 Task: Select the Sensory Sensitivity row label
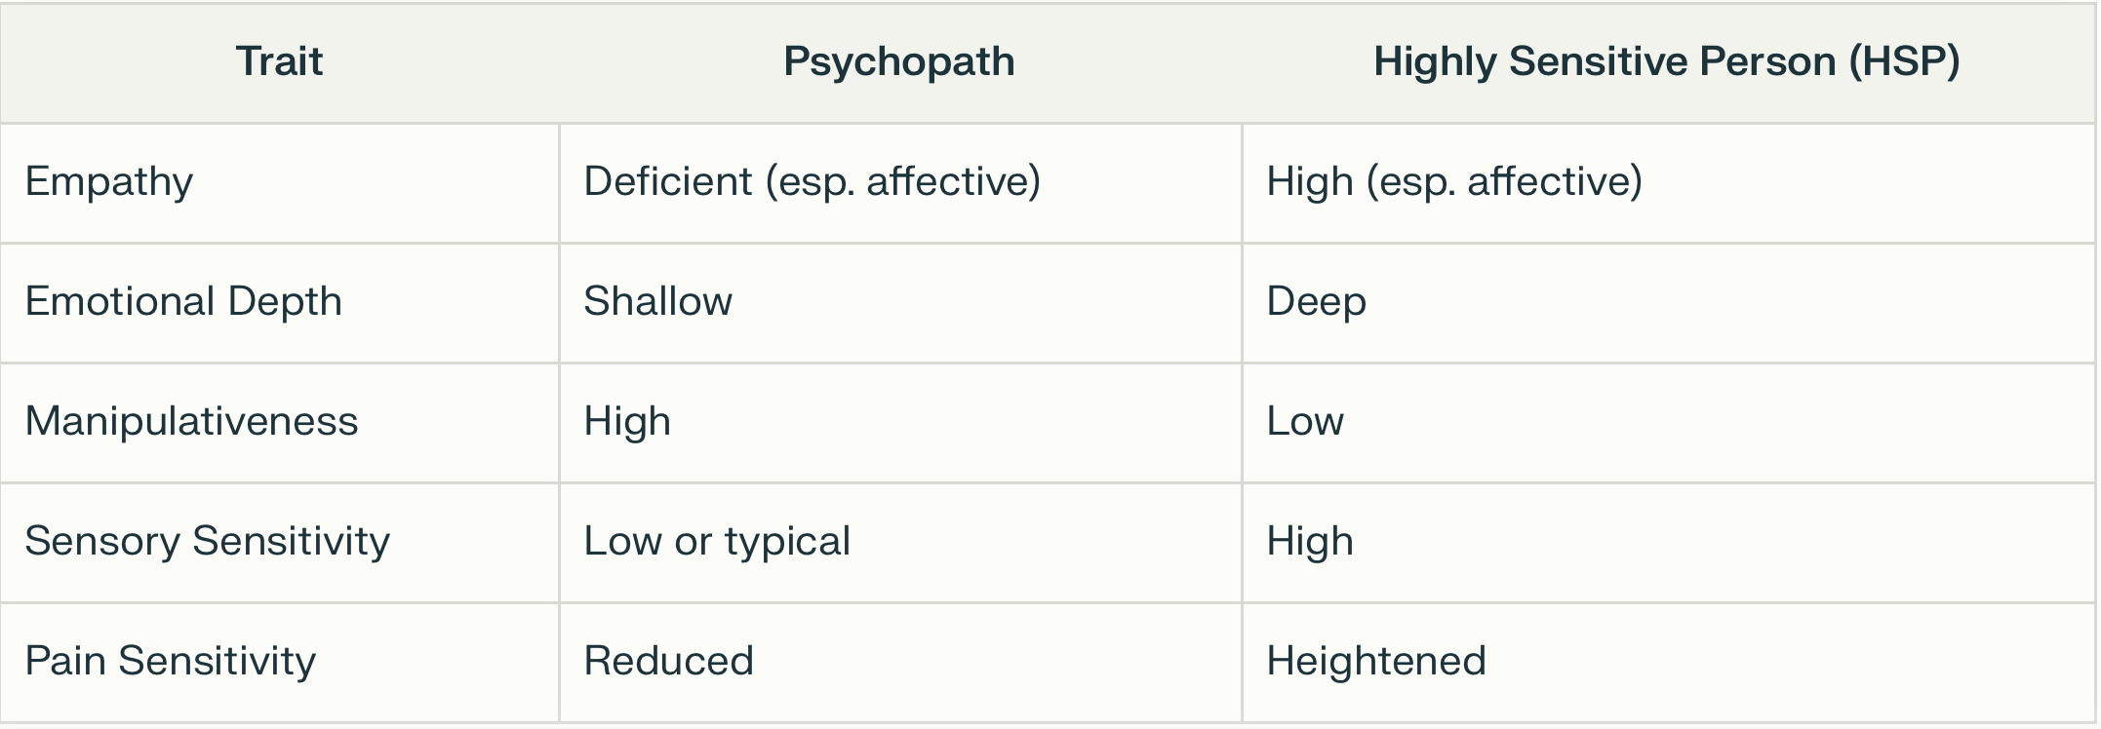(207, 542)
